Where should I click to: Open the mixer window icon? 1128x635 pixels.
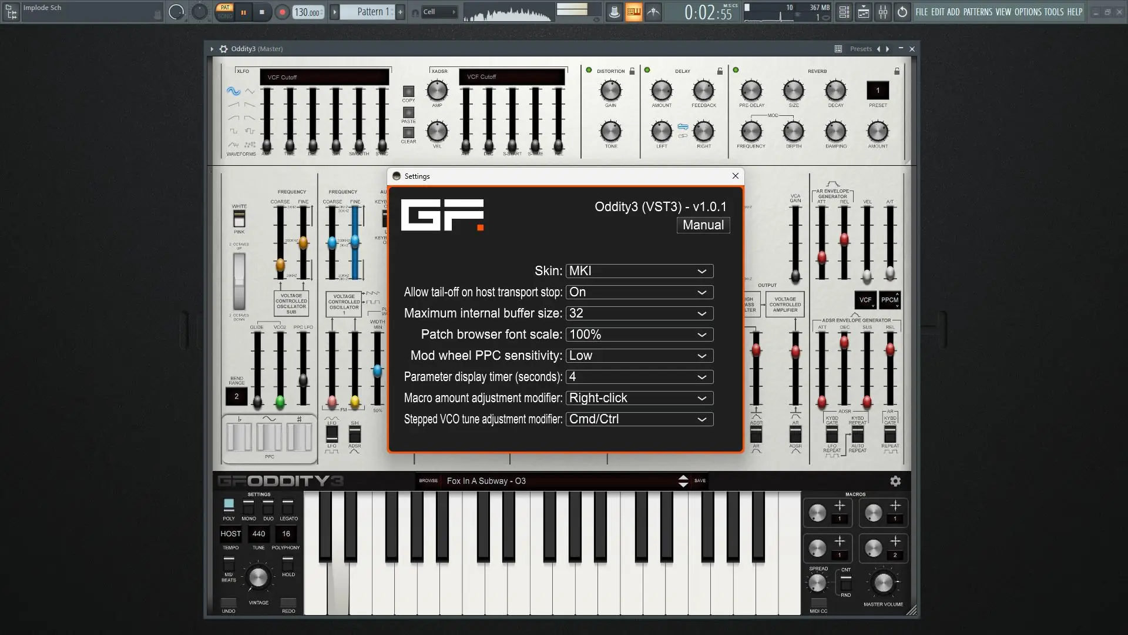tap(883, 12)
